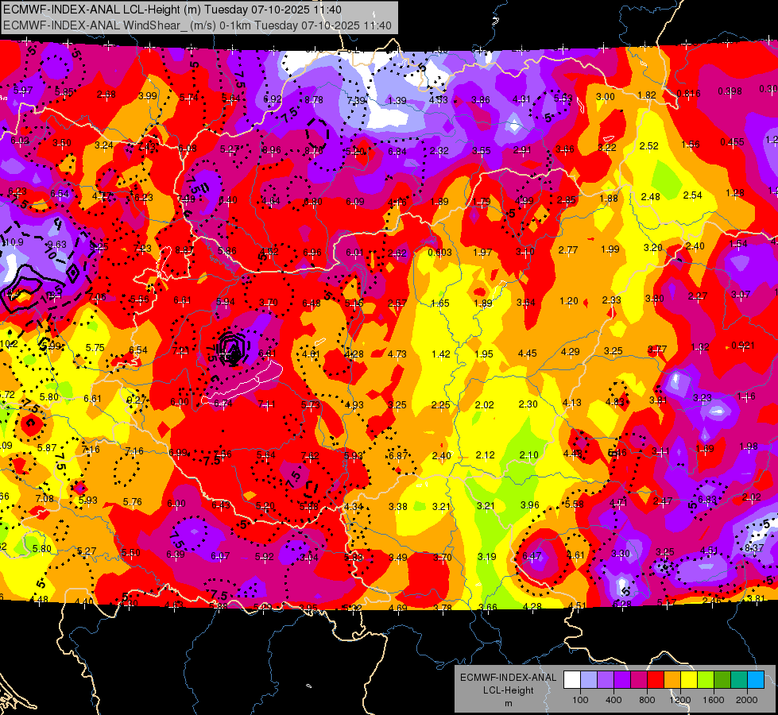Click wind shear value 2.48
This screenshot has width=778, height=715.
click(x=651, y=197)
